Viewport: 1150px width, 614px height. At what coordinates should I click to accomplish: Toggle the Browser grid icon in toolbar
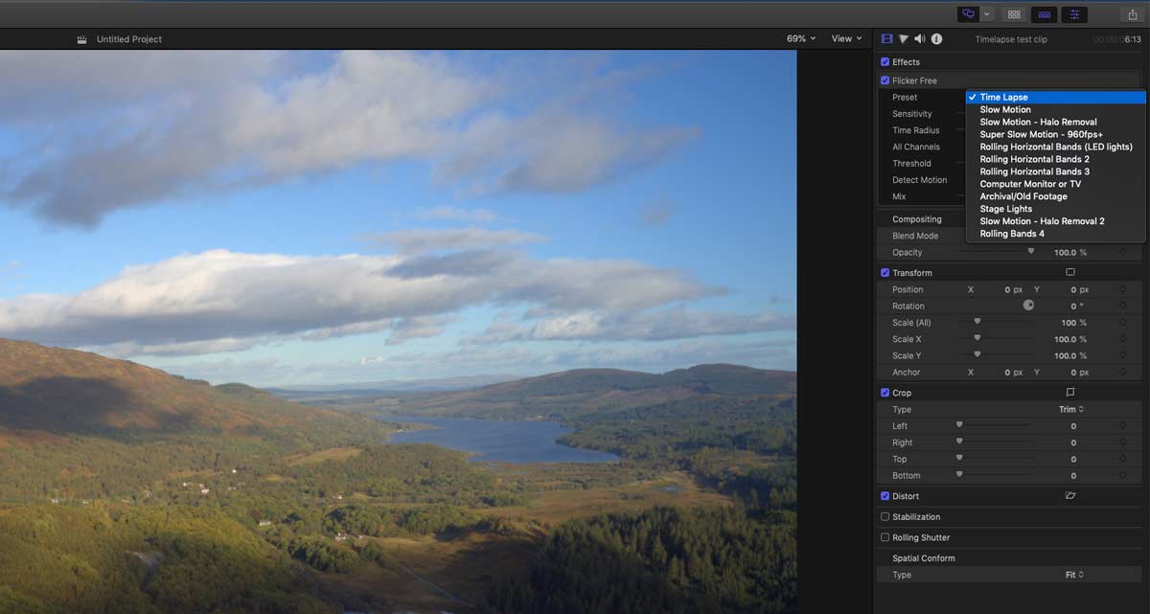[1013, 14]
